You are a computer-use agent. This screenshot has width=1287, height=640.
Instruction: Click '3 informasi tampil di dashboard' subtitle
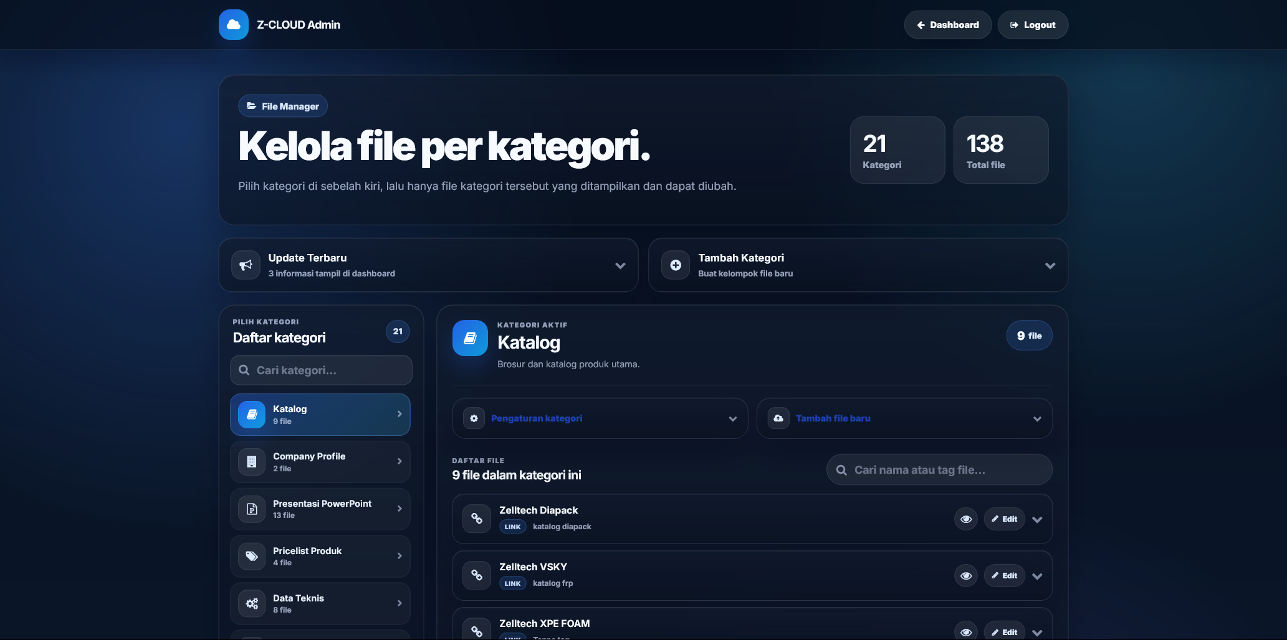[332, 273]
